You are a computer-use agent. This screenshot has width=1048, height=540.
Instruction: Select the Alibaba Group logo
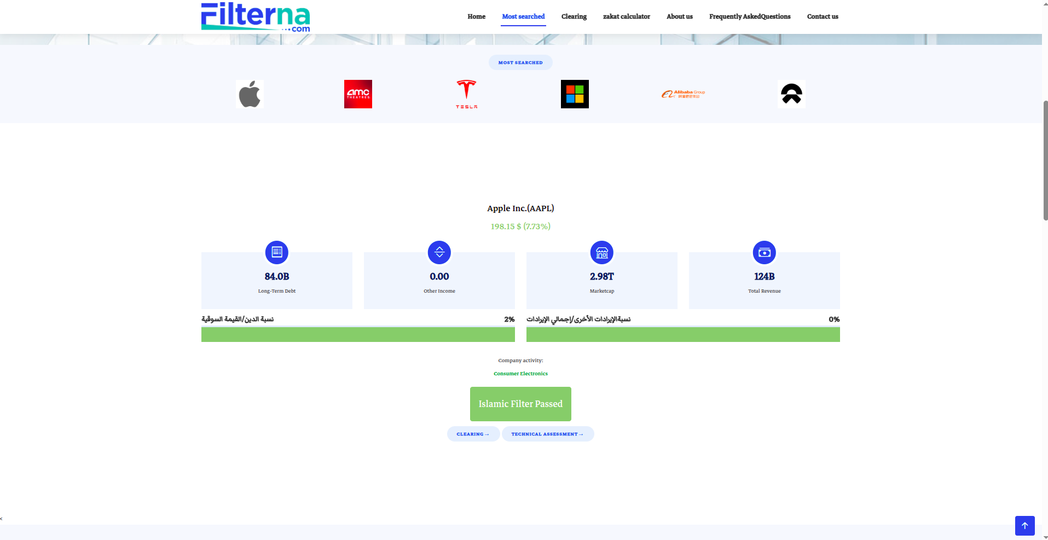(x=683, y=94)
